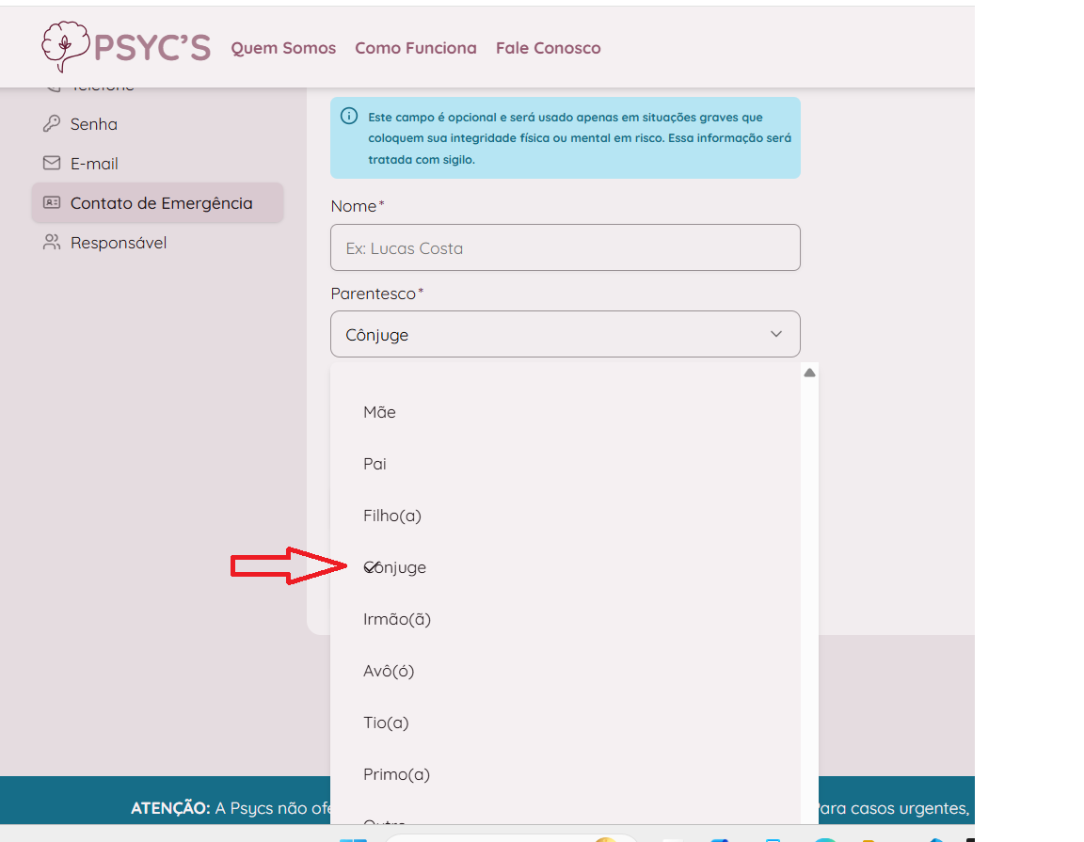Select Tio(a) in the list

coord(386,723)
